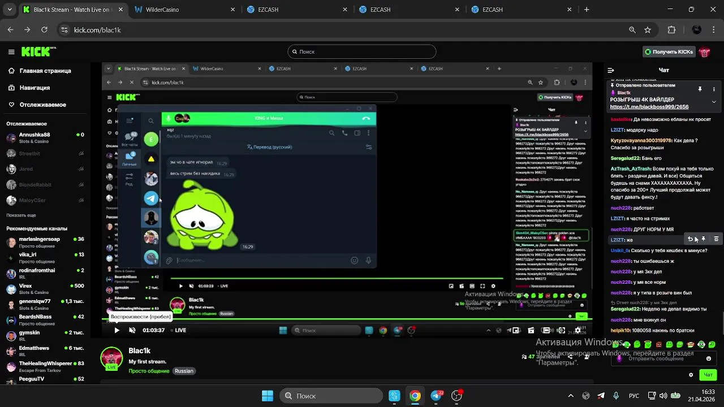Click the compass icon beside Навигация

click(x=11, y=88)
